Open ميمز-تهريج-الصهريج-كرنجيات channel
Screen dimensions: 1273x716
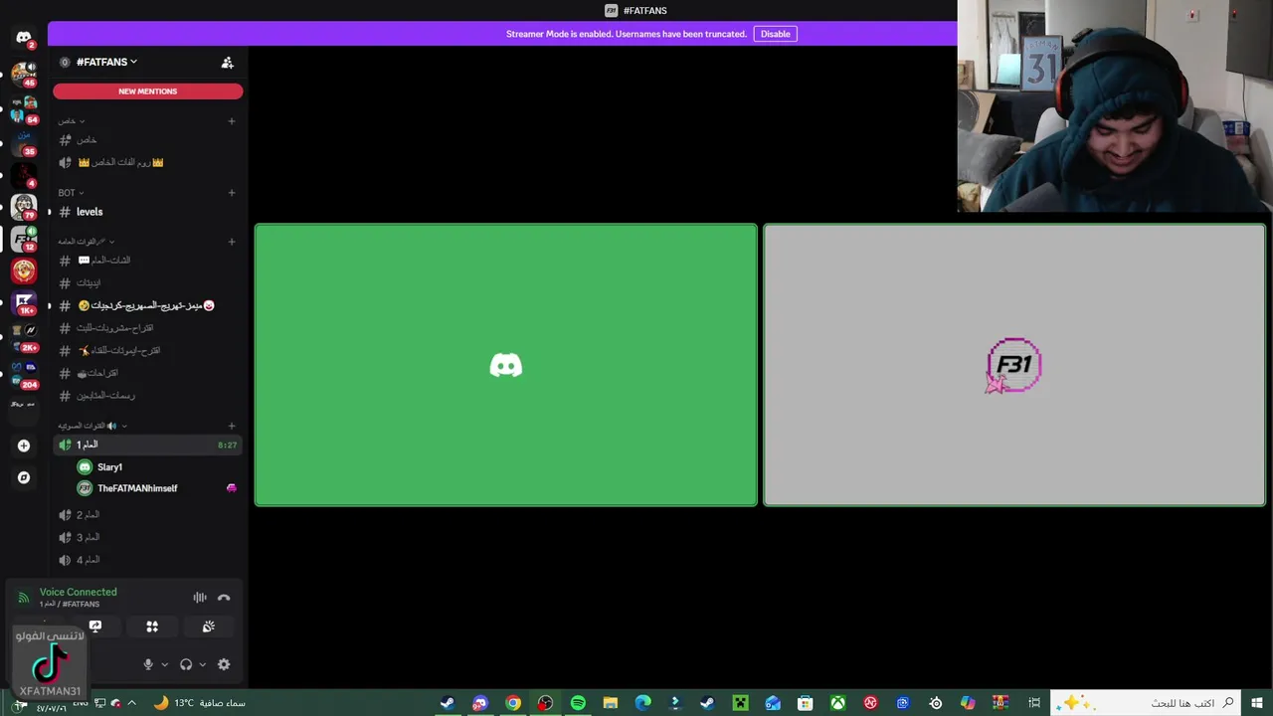(147, 305)
